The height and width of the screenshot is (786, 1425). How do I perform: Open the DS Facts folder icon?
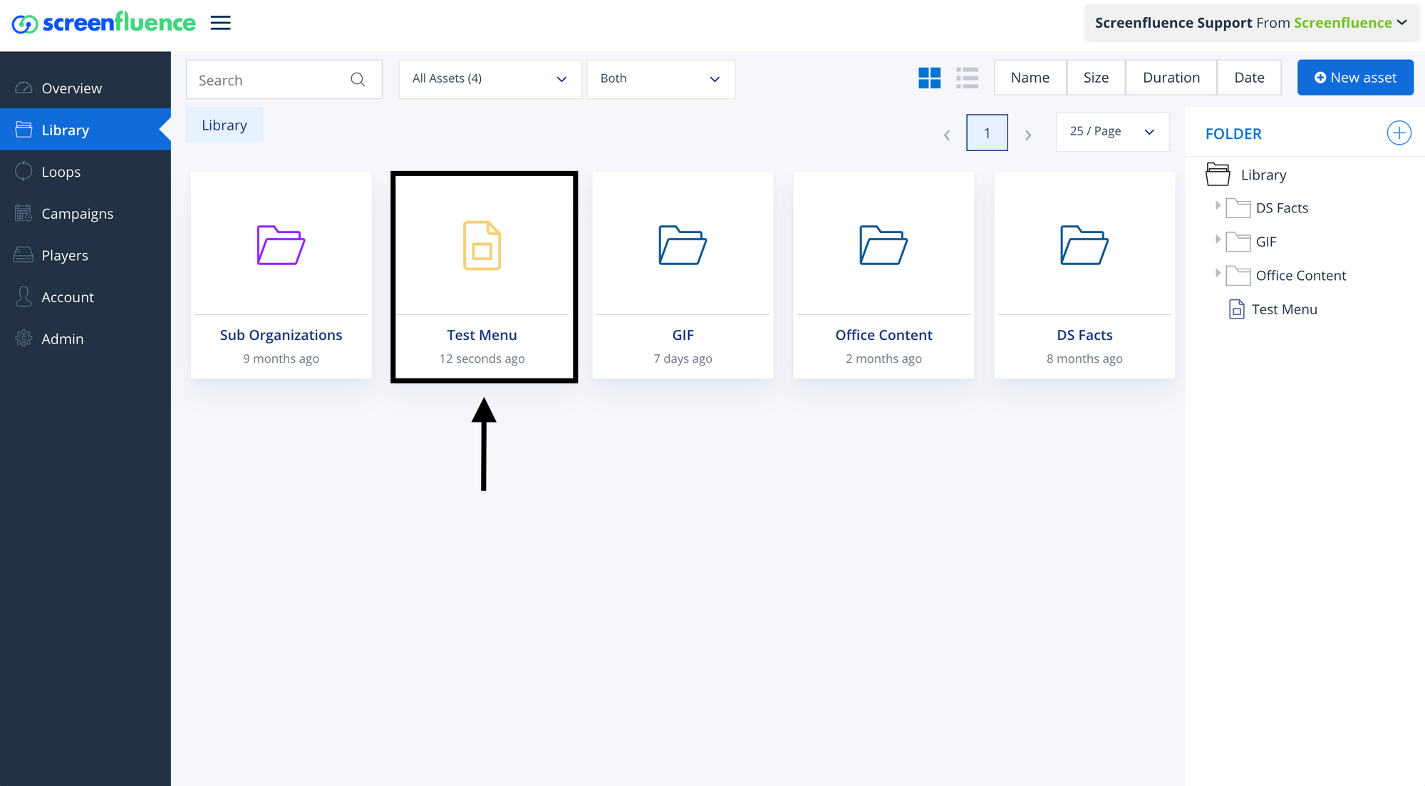coord(1084,245)
